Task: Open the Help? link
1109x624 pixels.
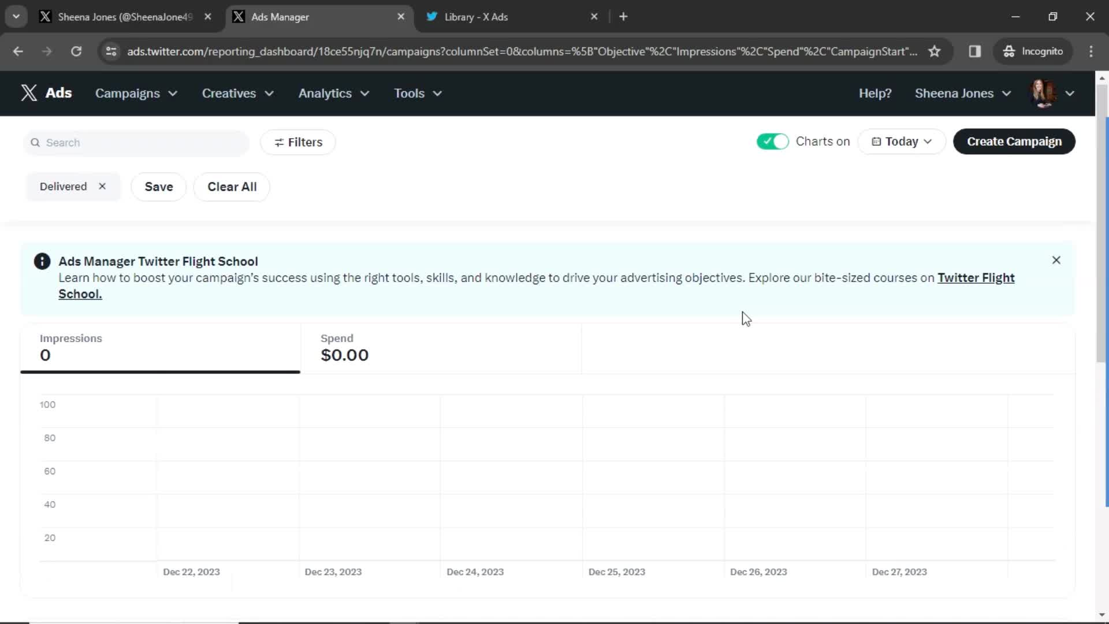Action: pyautogui.click(x=874, y=94)
